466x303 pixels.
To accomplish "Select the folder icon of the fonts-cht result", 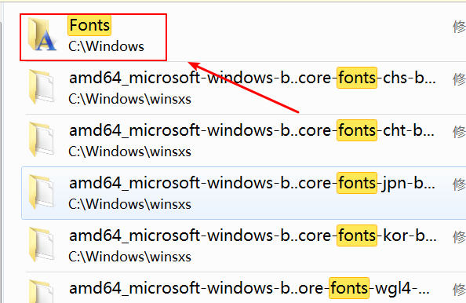I will pyautogui.click(x=42, y=139).
